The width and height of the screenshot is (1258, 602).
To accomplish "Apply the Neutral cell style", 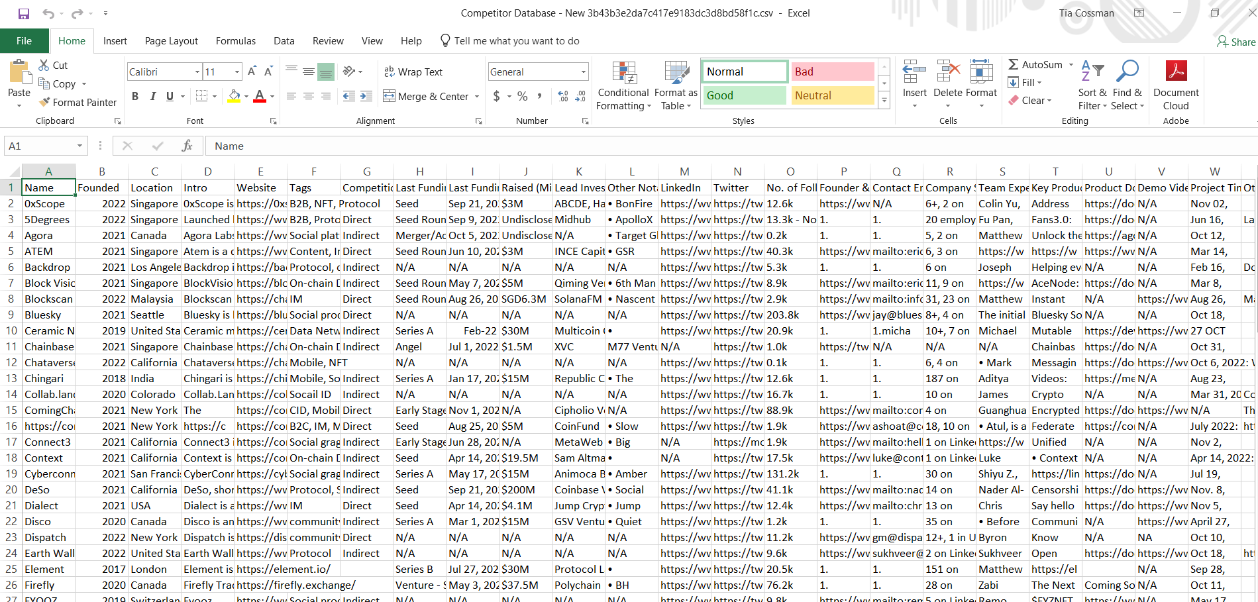I will (x=833, y=95).
